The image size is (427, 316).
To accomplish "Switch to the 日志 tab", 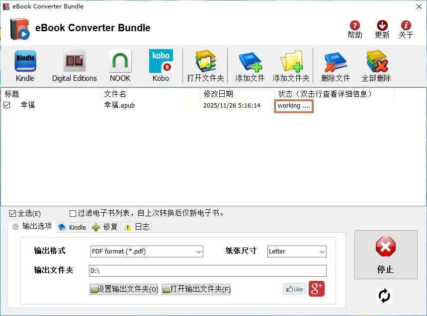I will 136,227.
